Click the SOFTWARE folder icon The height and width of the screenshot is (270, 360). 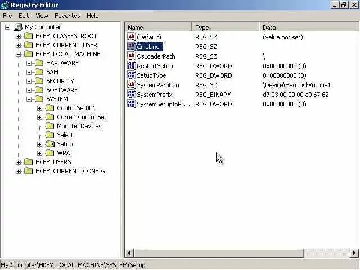click(x=39, y=90)
